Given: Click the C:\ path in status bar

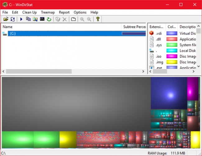Looking at the screenshot, I should pyautogui.click(x=3, y=153).
